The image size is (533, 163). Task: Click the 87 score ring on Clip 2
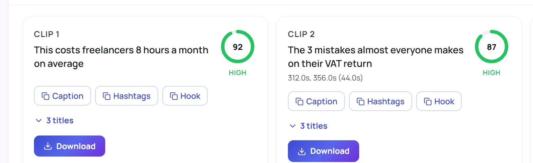[492, 47]
